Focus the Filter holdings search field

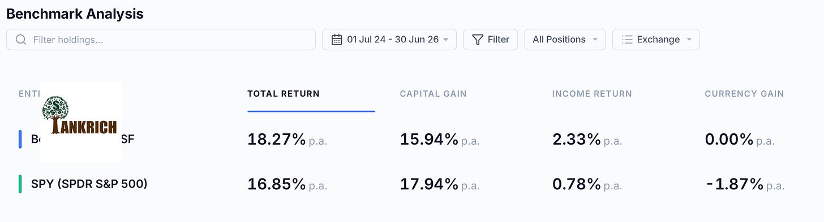161,40
